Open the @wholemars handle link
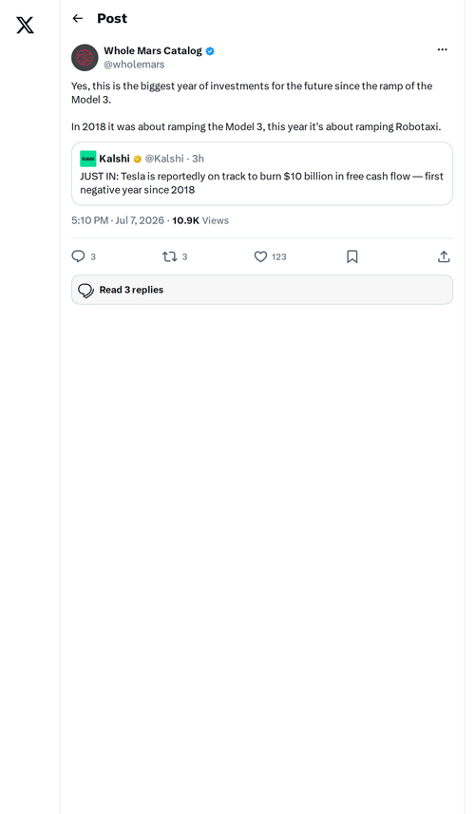The image size is (475, 814). 134,65
